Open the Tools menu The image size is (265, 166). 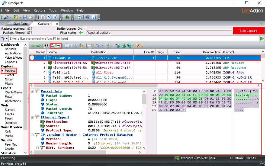pos(53,10)
